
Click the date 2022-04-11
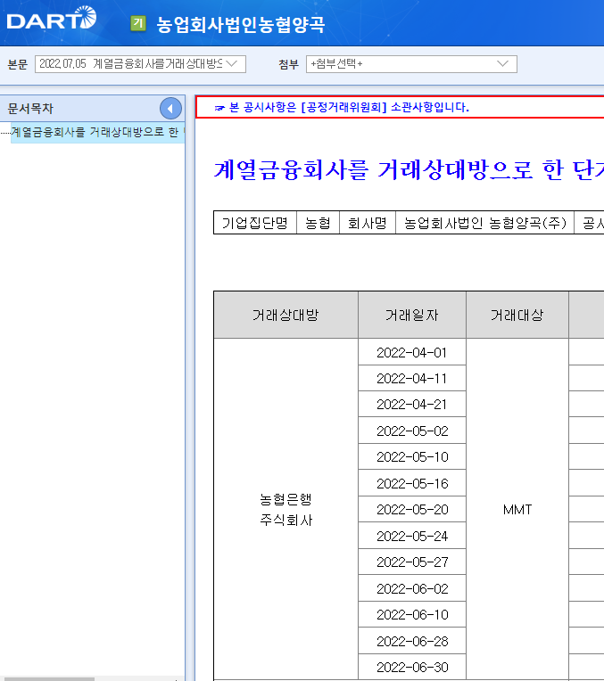point(412,378)
